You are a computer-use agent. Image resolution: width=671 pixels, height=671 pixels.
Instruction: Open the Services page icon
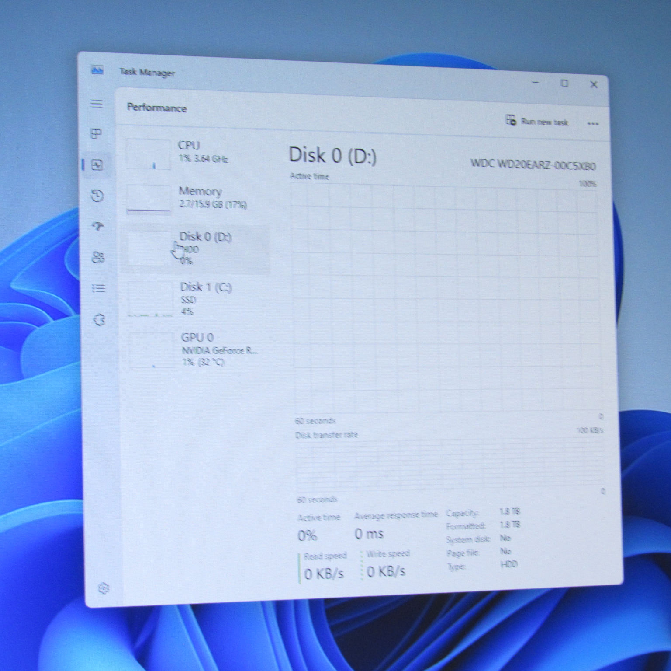click(100, 320)
